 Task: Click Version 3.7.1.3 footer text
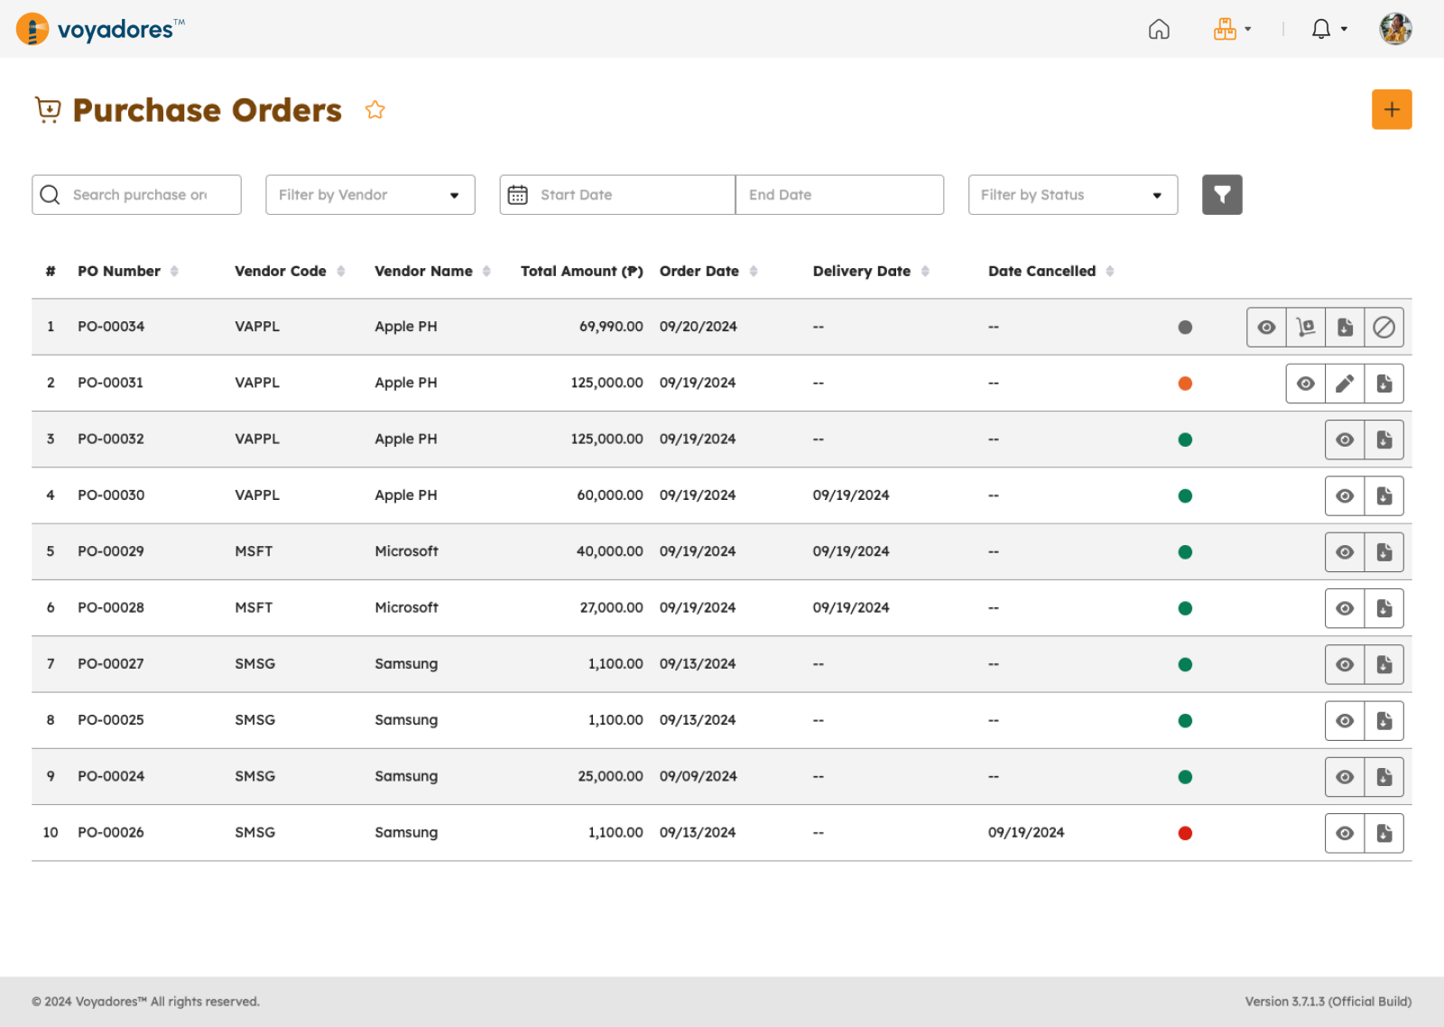click(1328, 1002)
